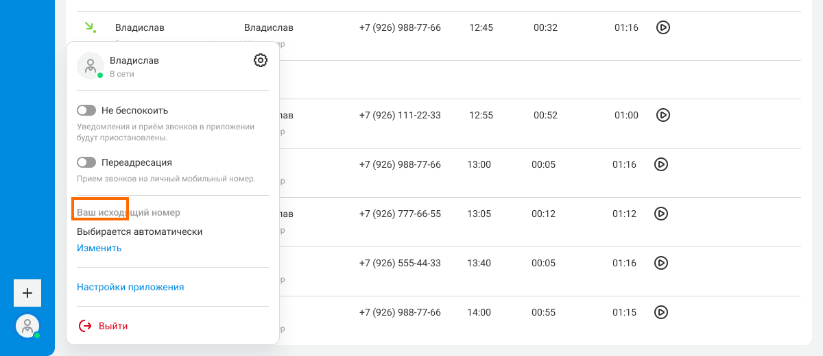Click the plus button in sidebar
823x356 pixels.
pyautogui.click(x=27, y=293)
